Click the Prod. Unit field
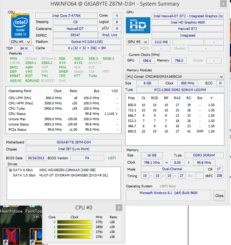Viewport: 231px width, 245px height. tap(110, 35)
